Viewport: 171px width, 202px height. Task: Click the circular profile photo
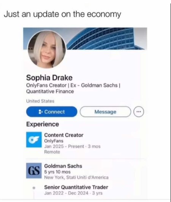[47, 49]
